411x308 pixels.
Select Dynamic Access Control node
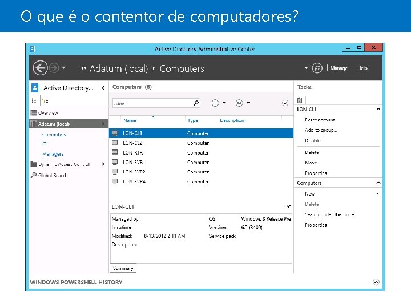pyautogui.click(x=64, y=164)
